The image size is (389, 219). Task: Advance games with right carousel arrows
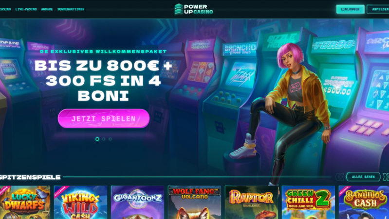[x=386, y=177]
